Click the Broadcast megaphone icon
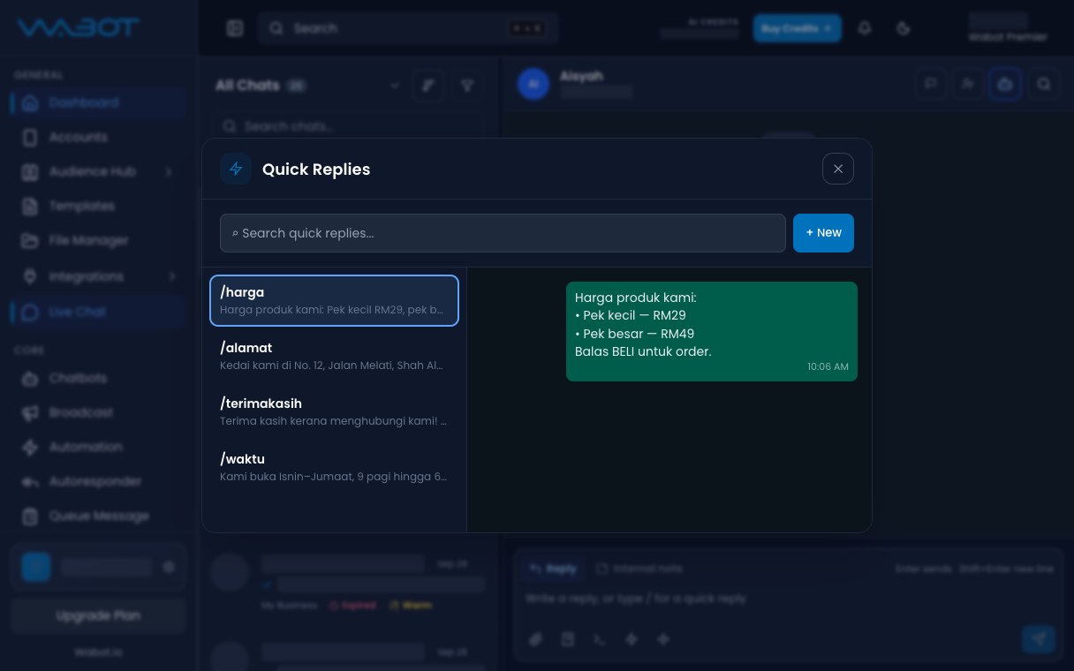This screenshot has height=671, width=1074. [x=30, y=412]
